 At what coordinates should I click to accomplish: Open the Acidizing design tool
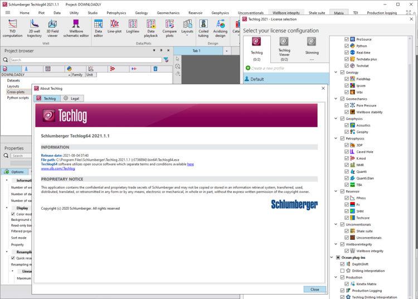(220, 27)
